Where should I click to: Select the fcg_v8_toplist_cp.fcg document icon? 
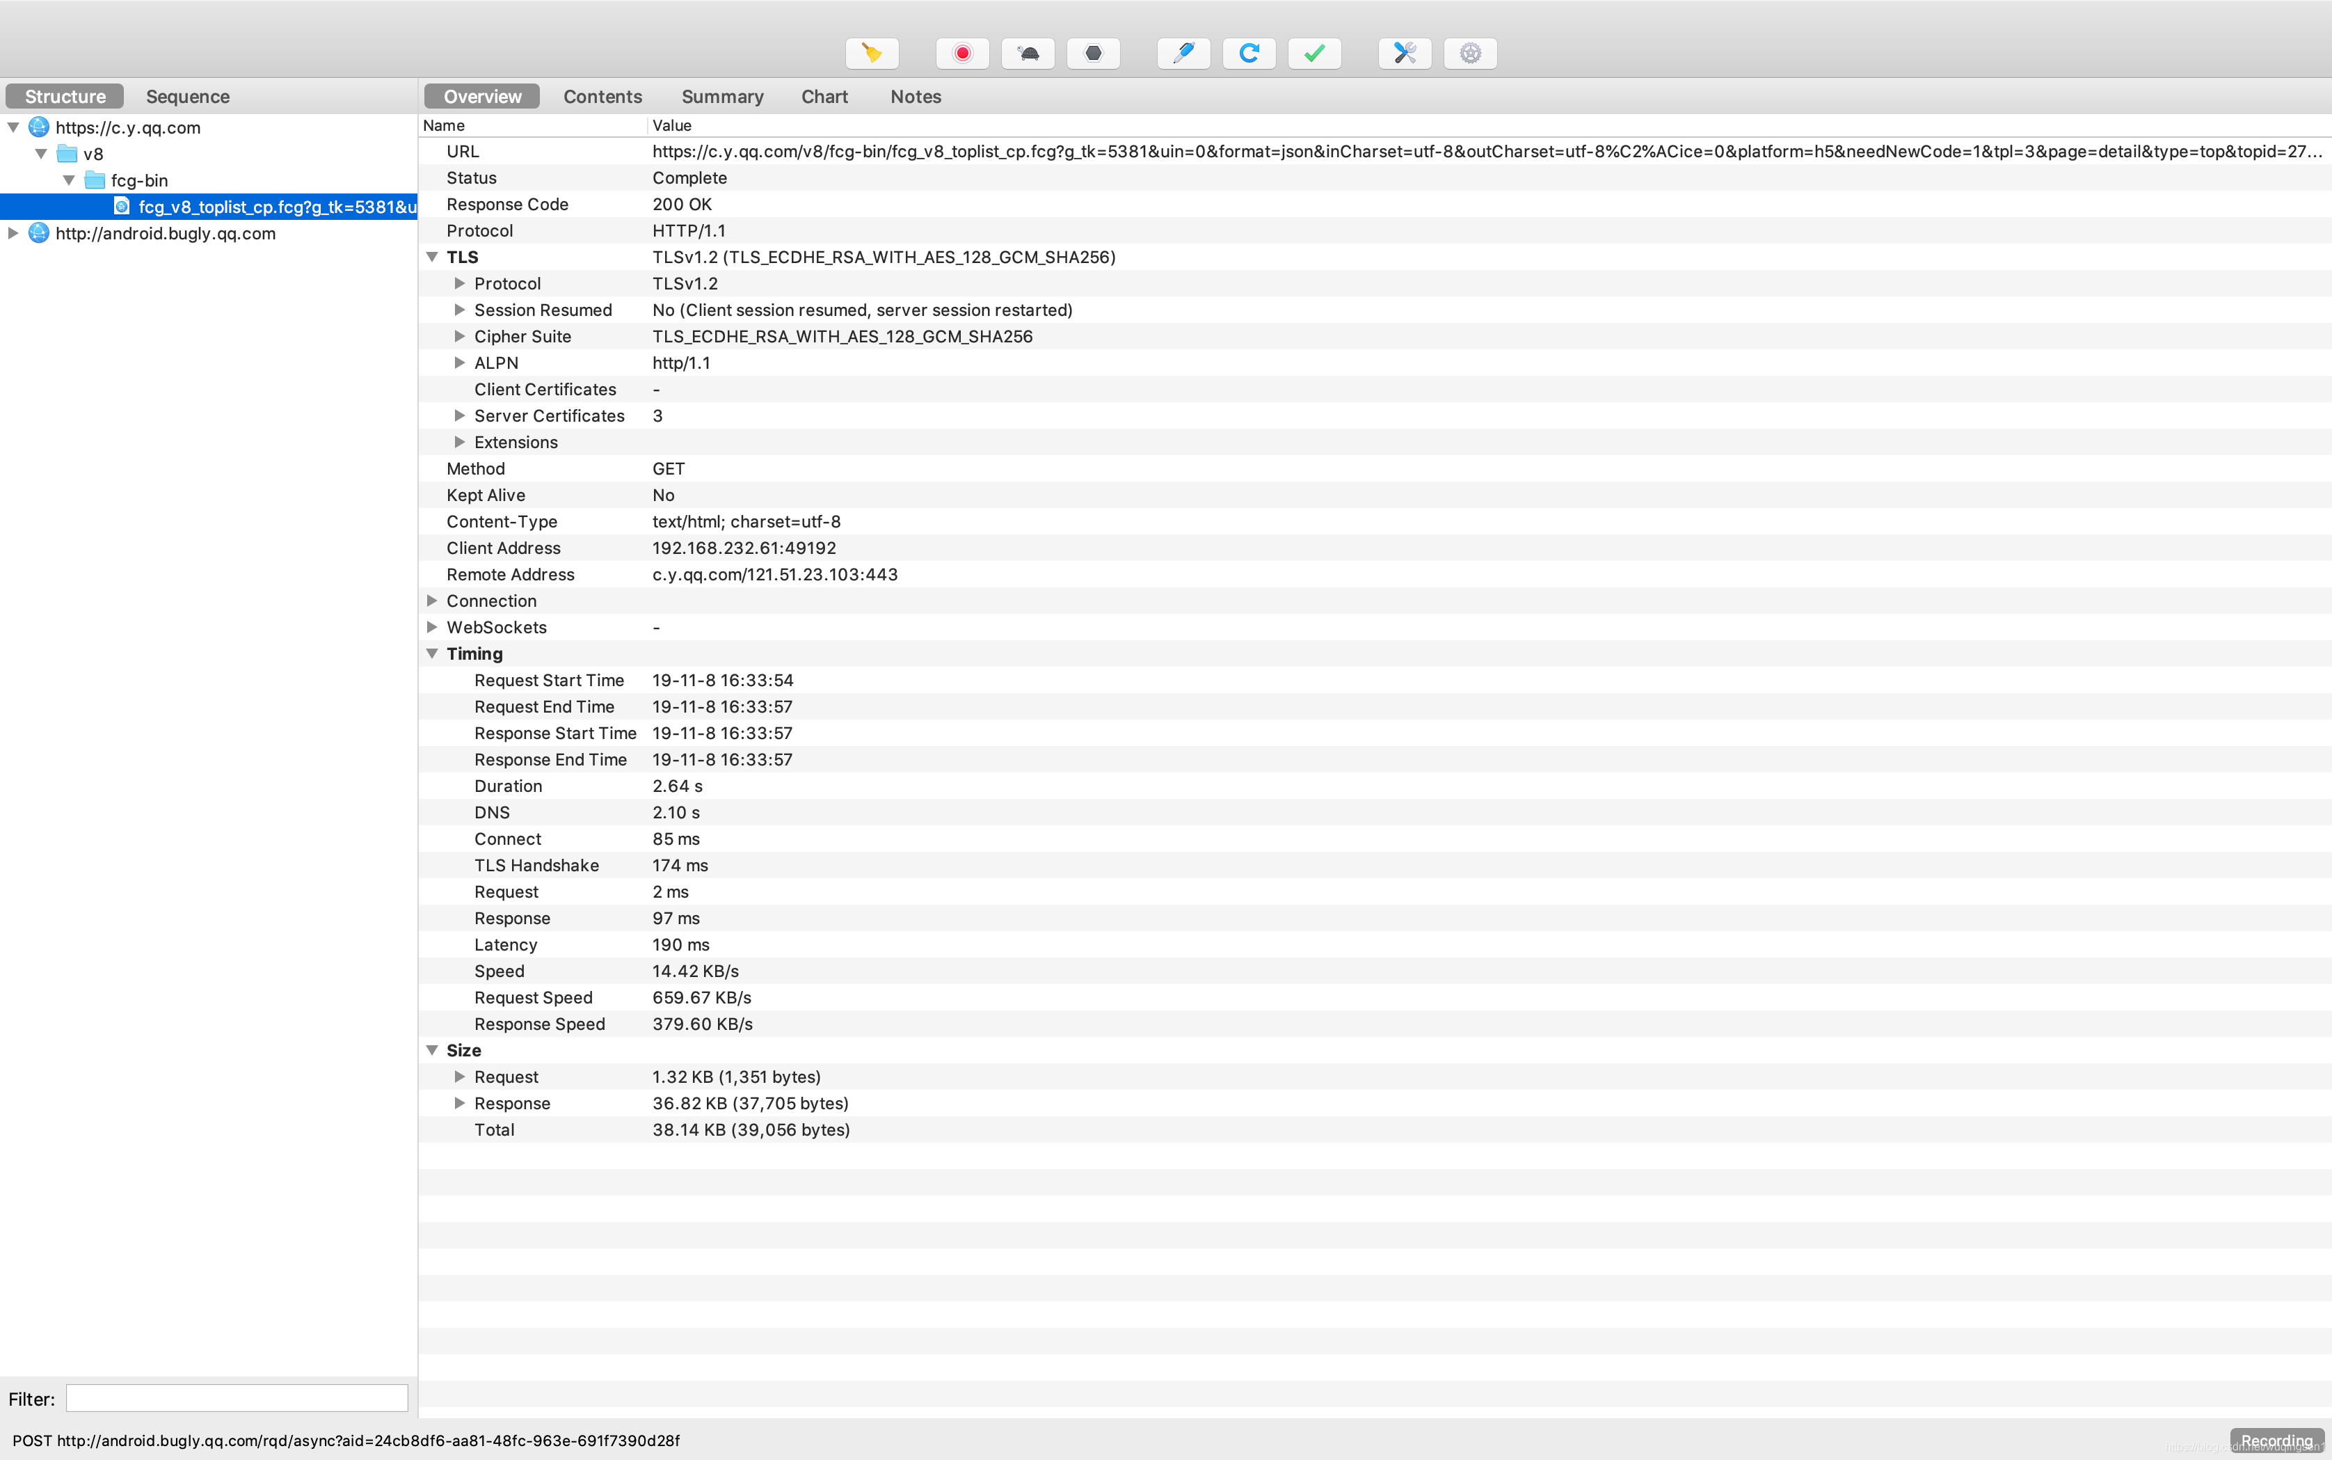(122, 206)
